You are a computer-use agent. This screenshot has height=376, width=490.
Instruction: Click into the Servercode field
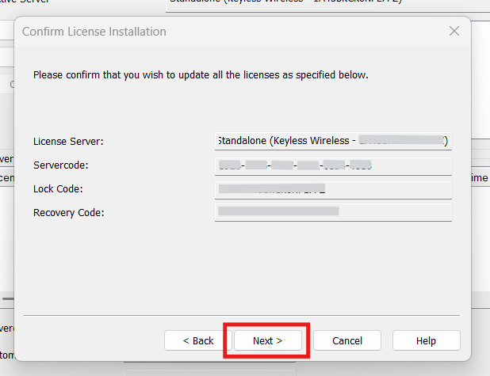point(332,165)
